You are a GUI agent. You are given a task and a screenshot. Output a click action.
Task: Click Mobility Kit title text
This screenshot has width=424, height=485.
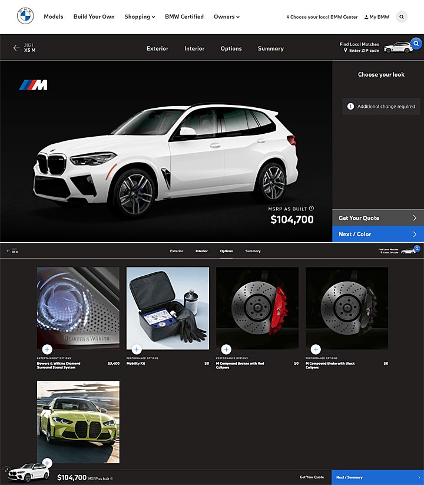(135, 364)
